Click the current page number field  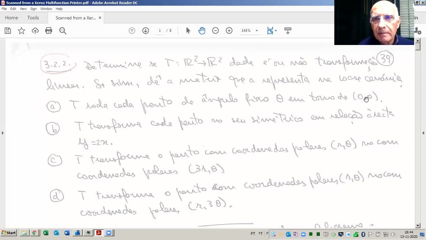click(x=160, y=31)
